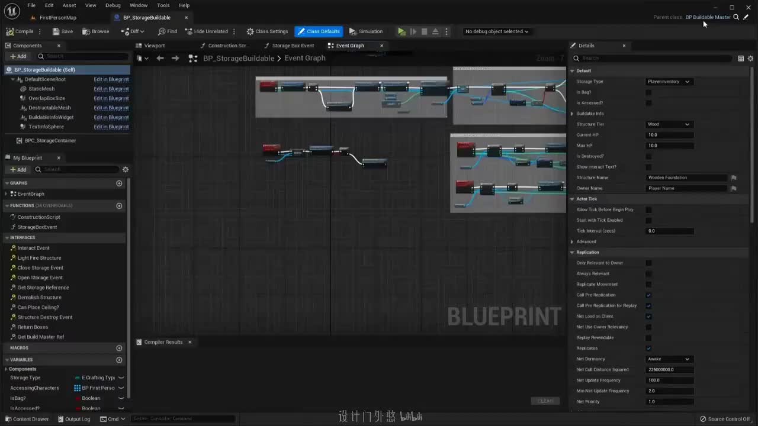Toggle AccessingCharacters variable visibility eye
The height and width of the screenshot is (426, 758).
click(121, 388)
